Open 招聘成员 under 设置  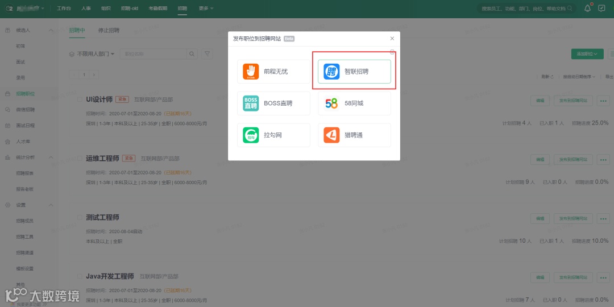coord(24,221)
